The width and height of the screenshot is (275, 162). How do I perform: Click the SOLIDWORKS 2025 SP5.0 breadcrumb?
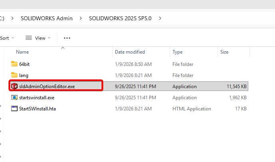click(120, 18)
